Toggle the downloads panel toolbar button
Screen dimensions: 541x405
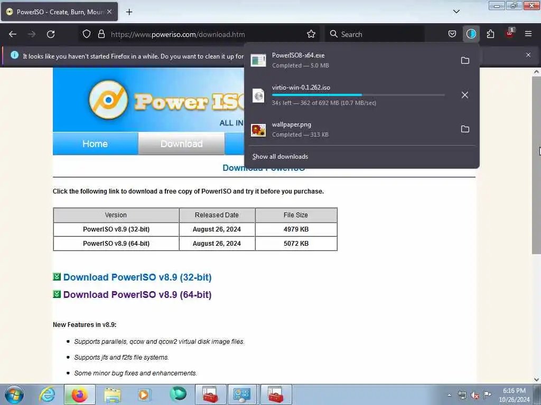coord(471,34)
